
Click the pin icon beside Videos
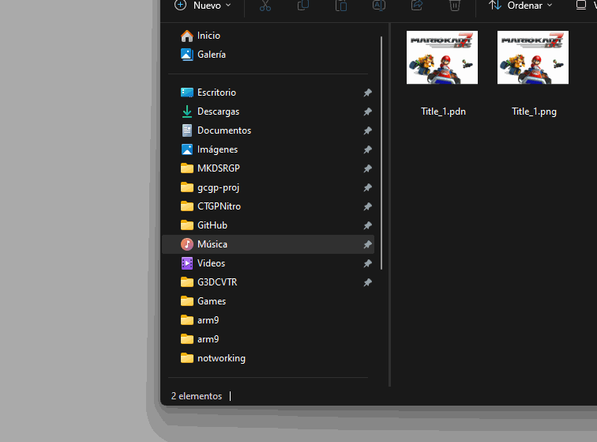[x=367, y=263]
